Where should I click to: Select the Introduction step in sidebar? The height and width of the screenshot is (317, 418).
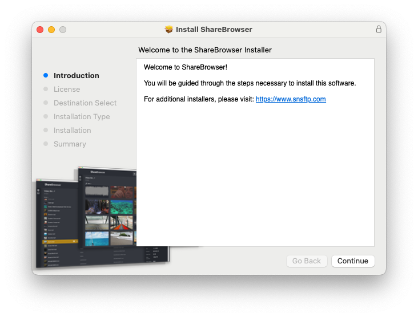point(77,76)
